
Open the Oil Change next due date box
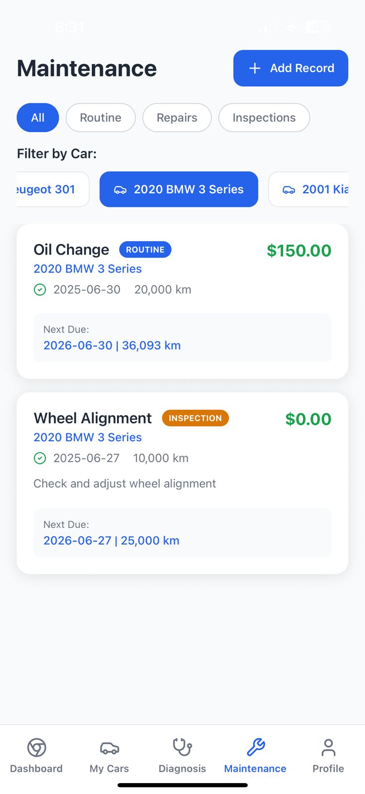click(x=182, y=338)
